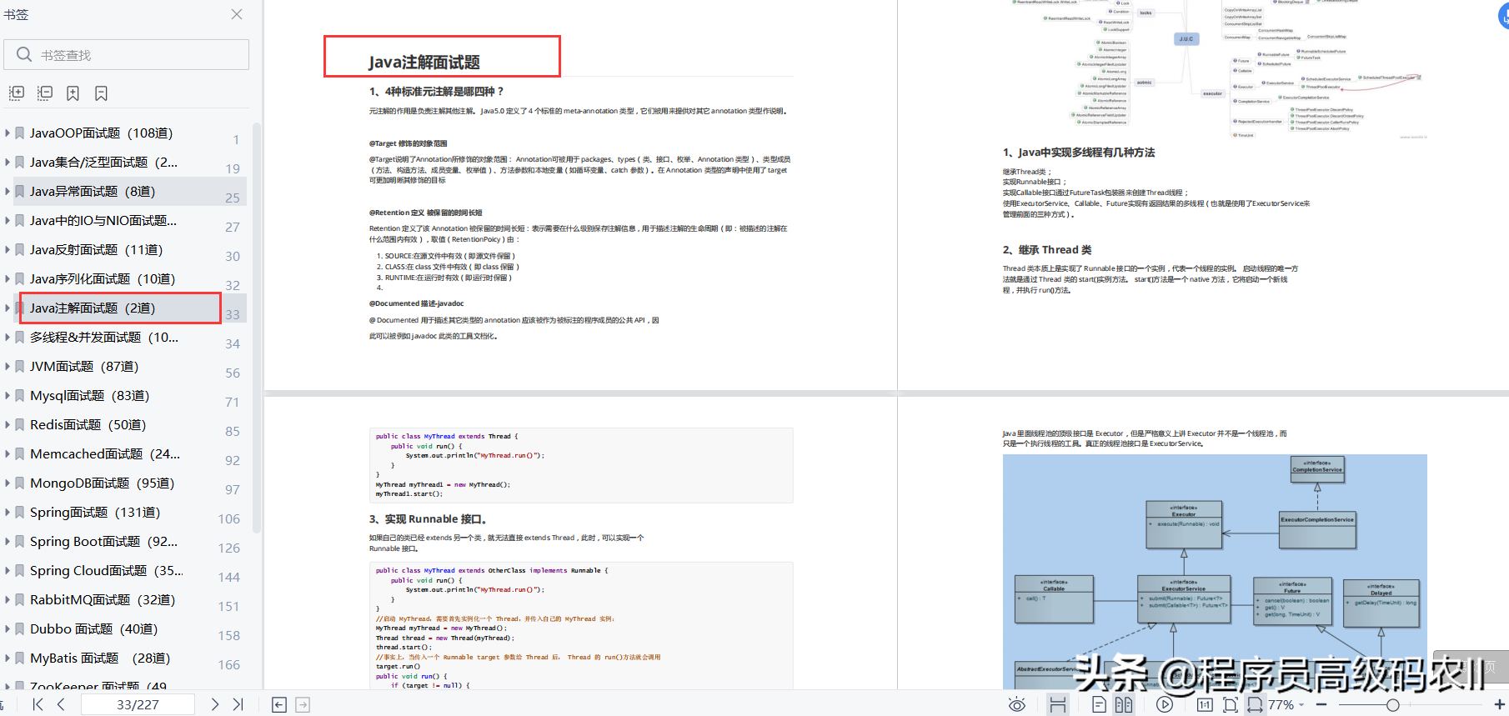Open the Spring Boot面试题 bookmark

click(x=103, y=541)
